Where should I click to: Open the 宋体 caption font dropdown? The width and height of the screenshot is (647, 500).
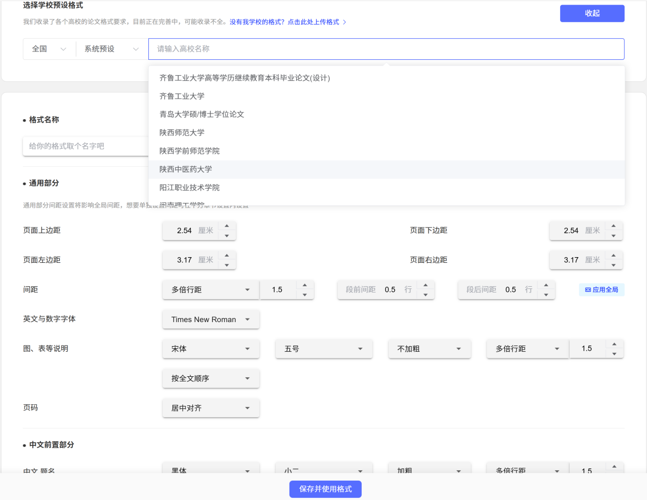pos(211,349)
